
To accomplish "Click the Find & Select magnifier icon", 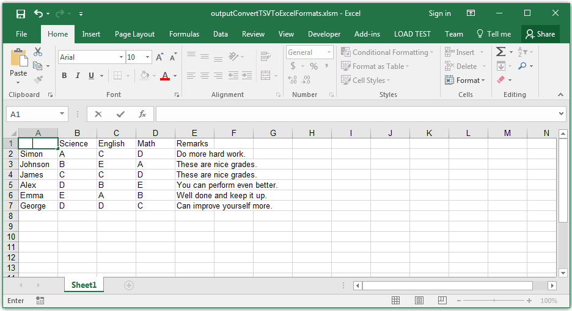I will click(x=522, y=66).
